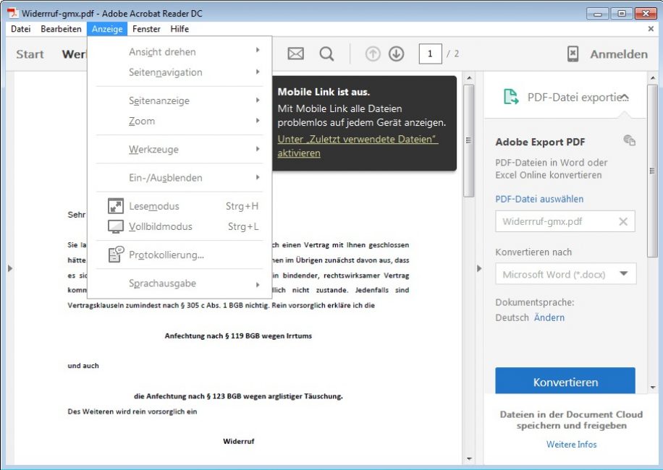The image size is (663, 470).
Task: Expand Ansicht drehen submenu
Action: coord(180,51)
